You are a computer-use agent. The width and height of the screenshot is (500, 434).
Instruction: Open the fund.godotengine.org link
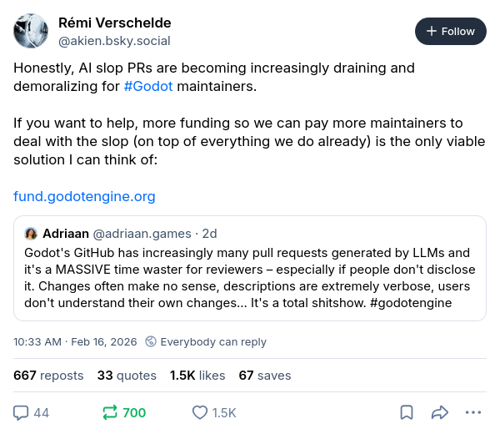click(x=84, y=197)
